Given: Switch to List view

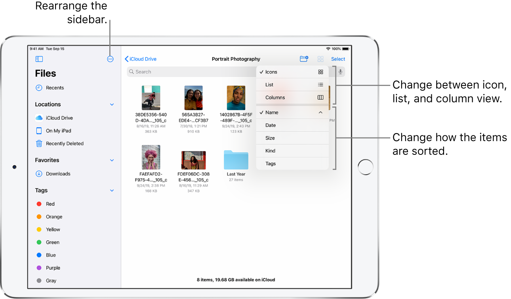Looking at the screenshot, I should click(x=292, y=85).
